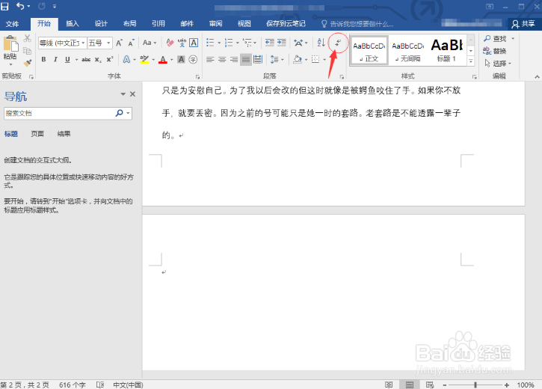Sort text with A-Z icon
Screen dimensions: 542x389
coord(321,43)
